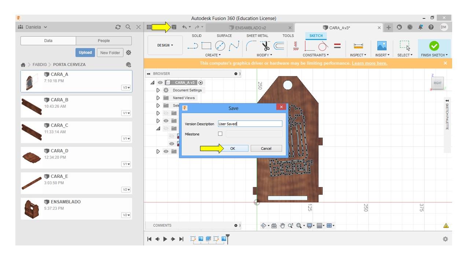Open the SELECT dropdown menu
This screenshot has height=263, width=469.
pyautogui.click(x=405, y=55)
